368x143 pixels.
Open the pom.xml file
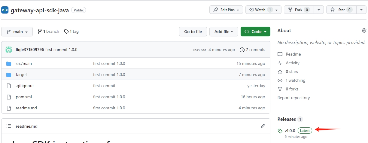coord(24,97)
